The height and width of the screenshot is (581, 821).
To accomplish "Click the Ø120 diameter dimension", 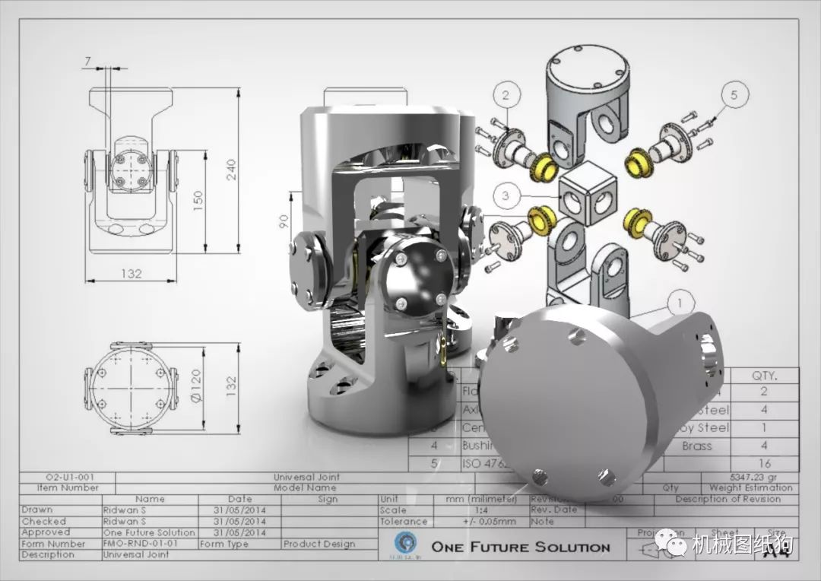I will 196,386.
